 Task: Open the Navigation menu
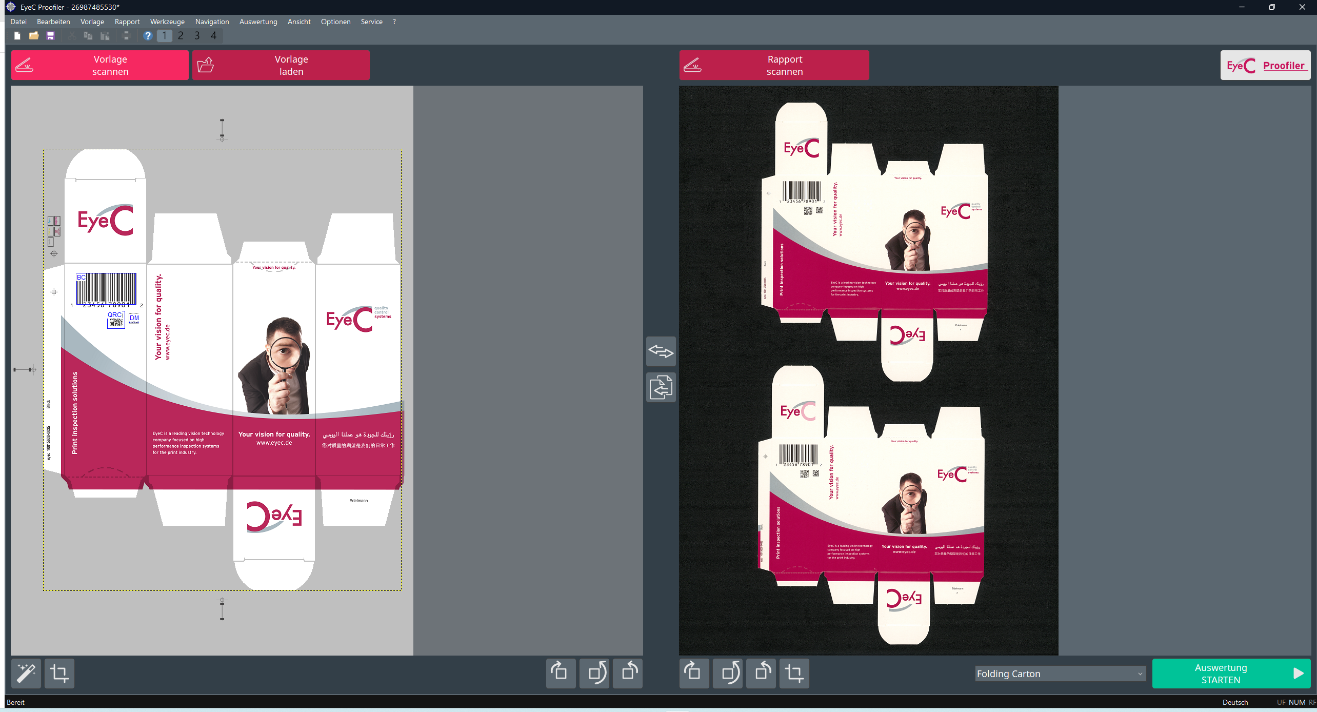tap(212, 22)
